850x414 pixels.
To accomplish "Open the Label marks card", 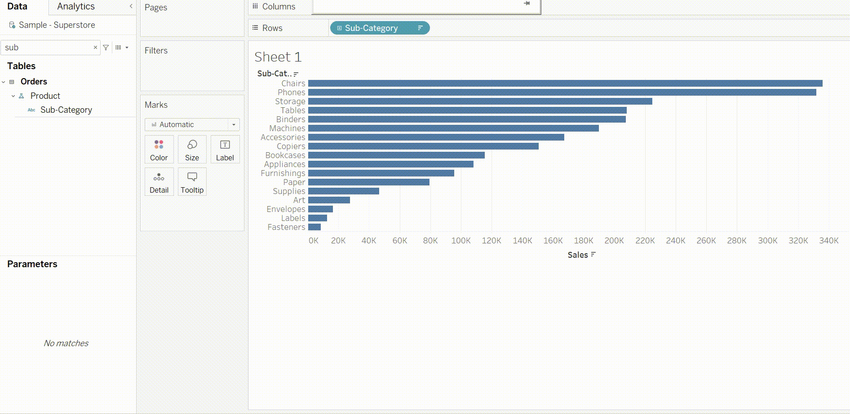I will point(225,150).
